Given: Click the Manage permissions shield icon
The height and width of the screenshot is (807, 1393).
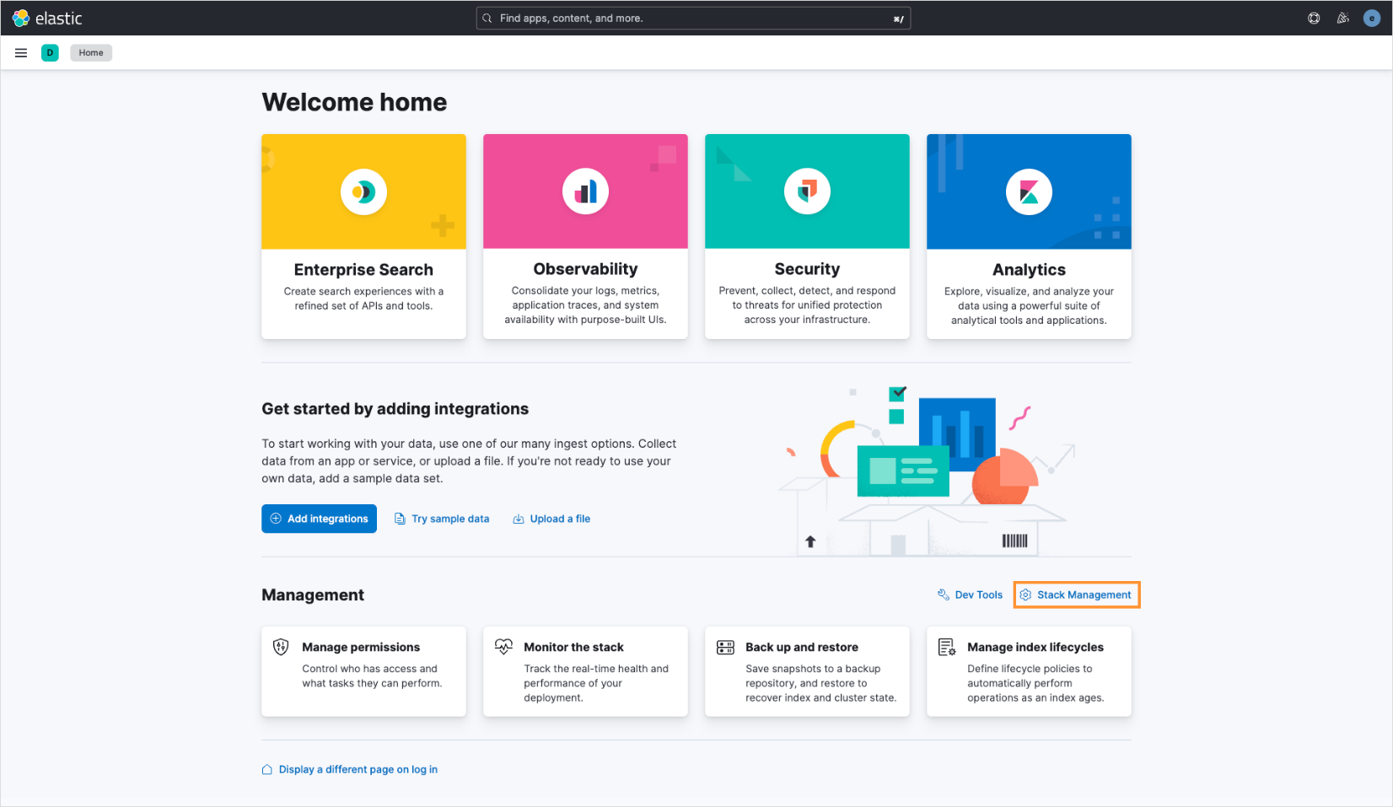Looking at the screenshot, I should [x=281, y=647].
